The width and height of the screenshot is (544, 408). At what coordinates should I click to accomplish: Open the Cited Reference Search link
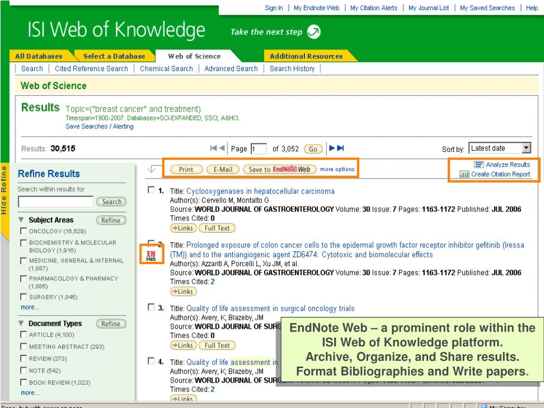click(91, 69)
